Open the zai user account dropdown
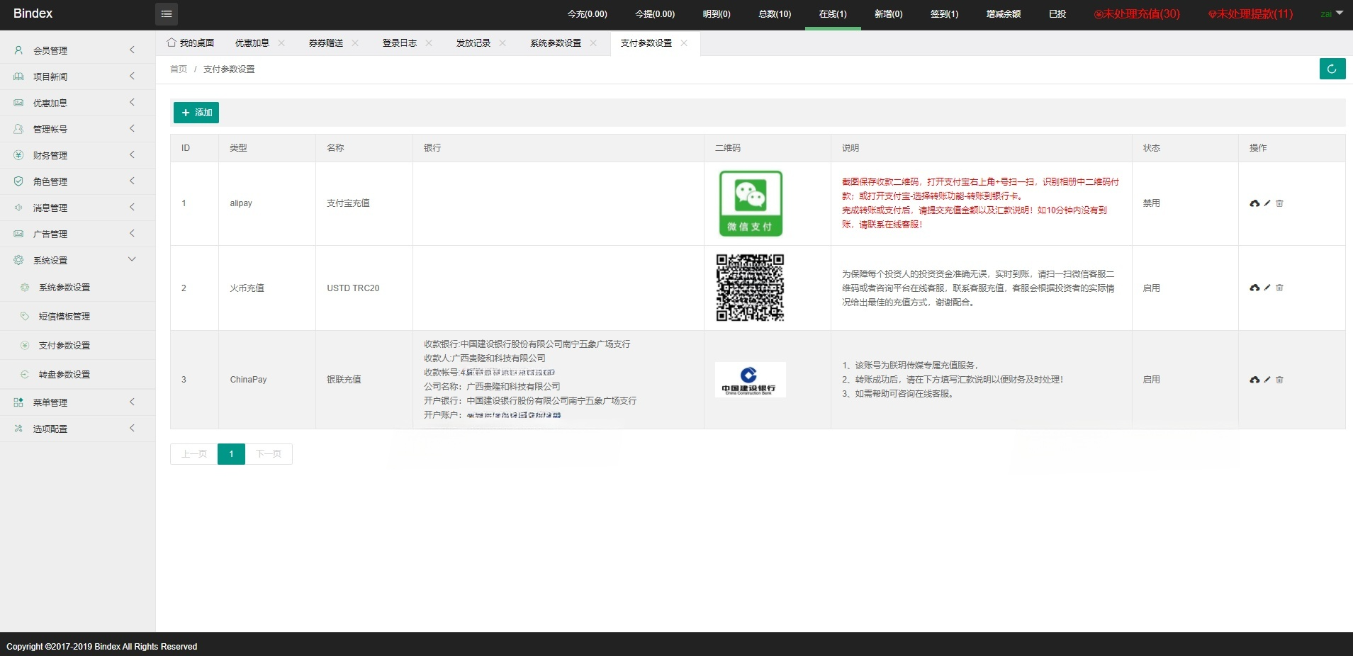Viewport: 1353px width, 656px height. coord(1331,13)
